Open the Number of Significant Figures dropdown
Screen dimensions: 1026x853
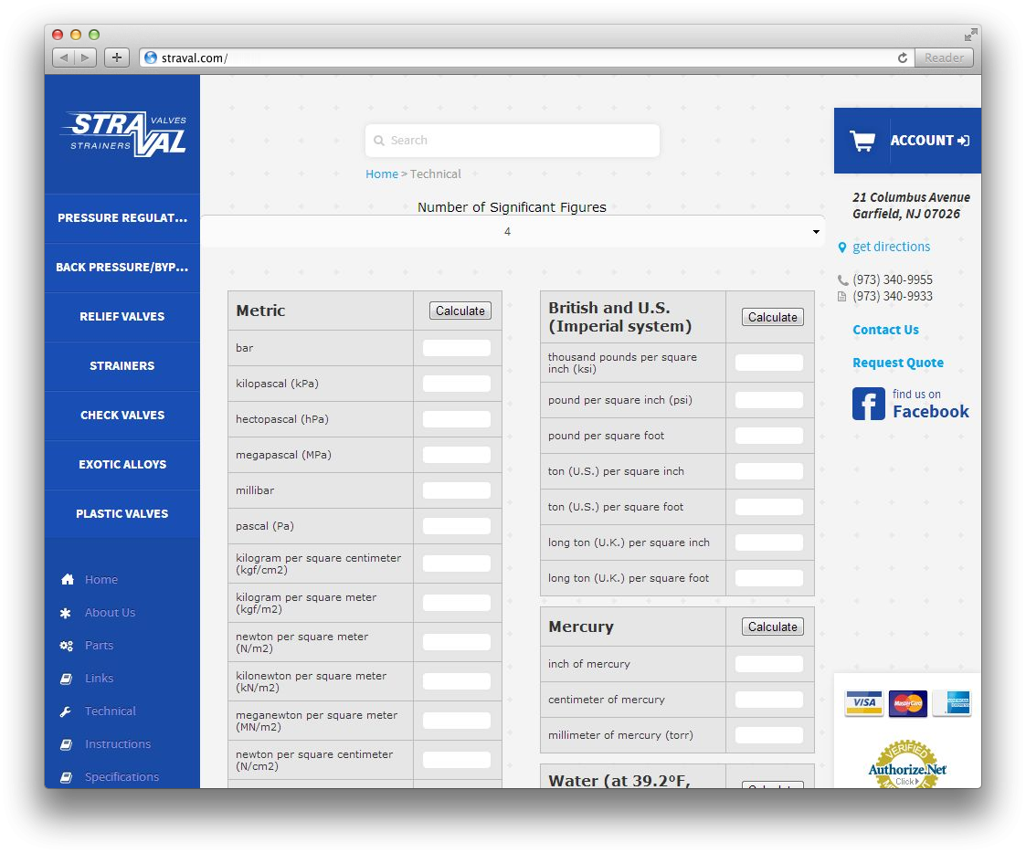click(512, 232)
